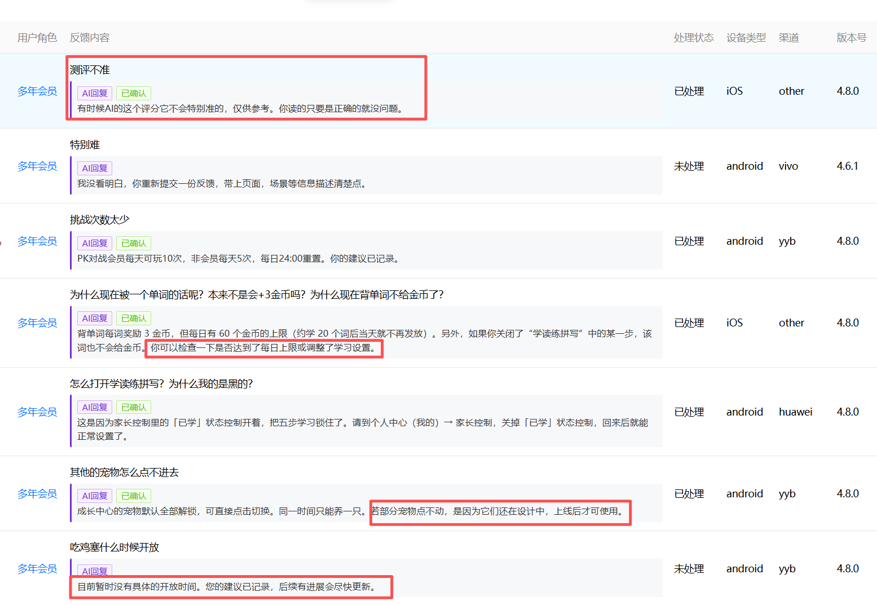Click the 已处理 status in the 测评不准 row

[689, 91]
